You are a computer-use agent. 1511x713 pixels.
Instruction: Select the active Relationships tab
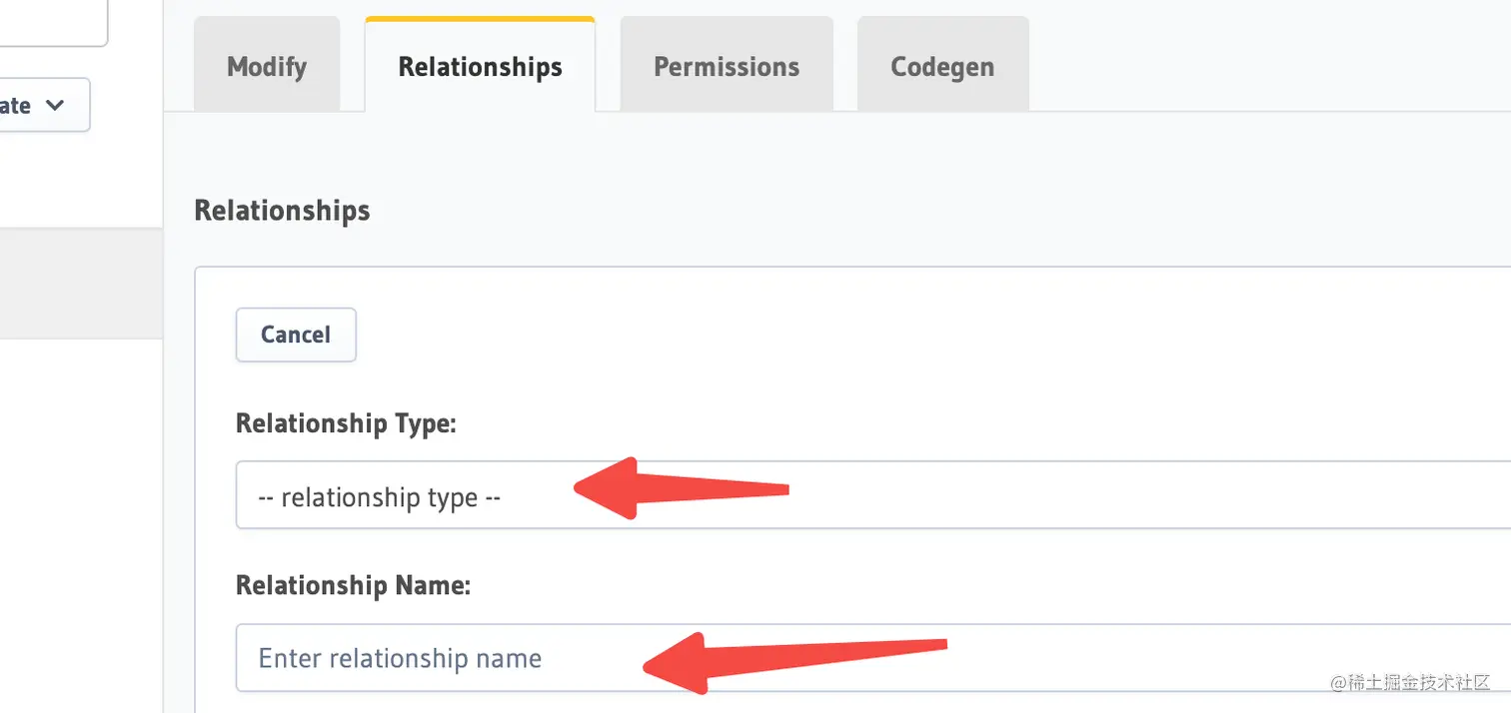[x=481, y=66]
